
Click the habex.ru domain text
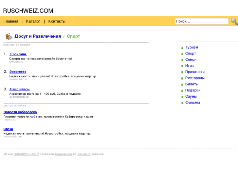click(x=9, y=120)
